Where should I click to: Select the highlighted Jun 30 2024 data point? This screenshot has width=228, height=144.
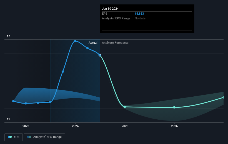(x=100, y=55)
